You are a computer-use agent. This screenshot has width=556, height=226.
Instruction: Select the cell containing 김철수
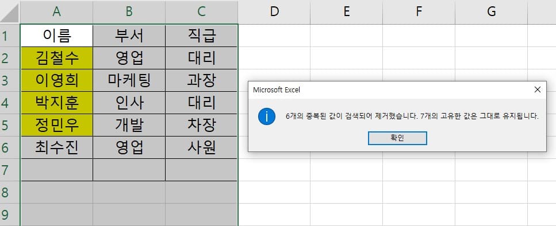57,58
